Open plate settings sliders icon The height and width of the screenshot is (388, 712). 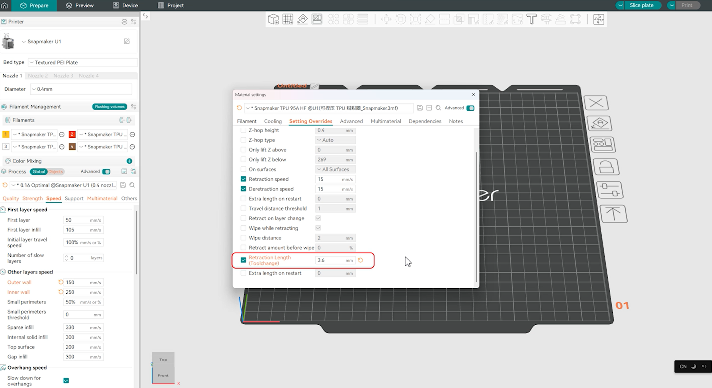610,190
